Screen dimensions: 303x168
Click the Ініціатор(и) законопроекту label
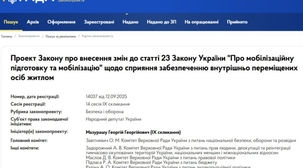pyautogui.click(x=39, y=132)
